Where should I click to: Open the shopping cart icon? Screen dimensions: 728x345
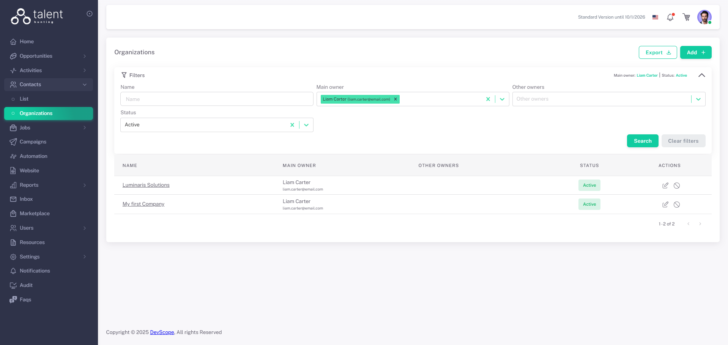(686, 17)
